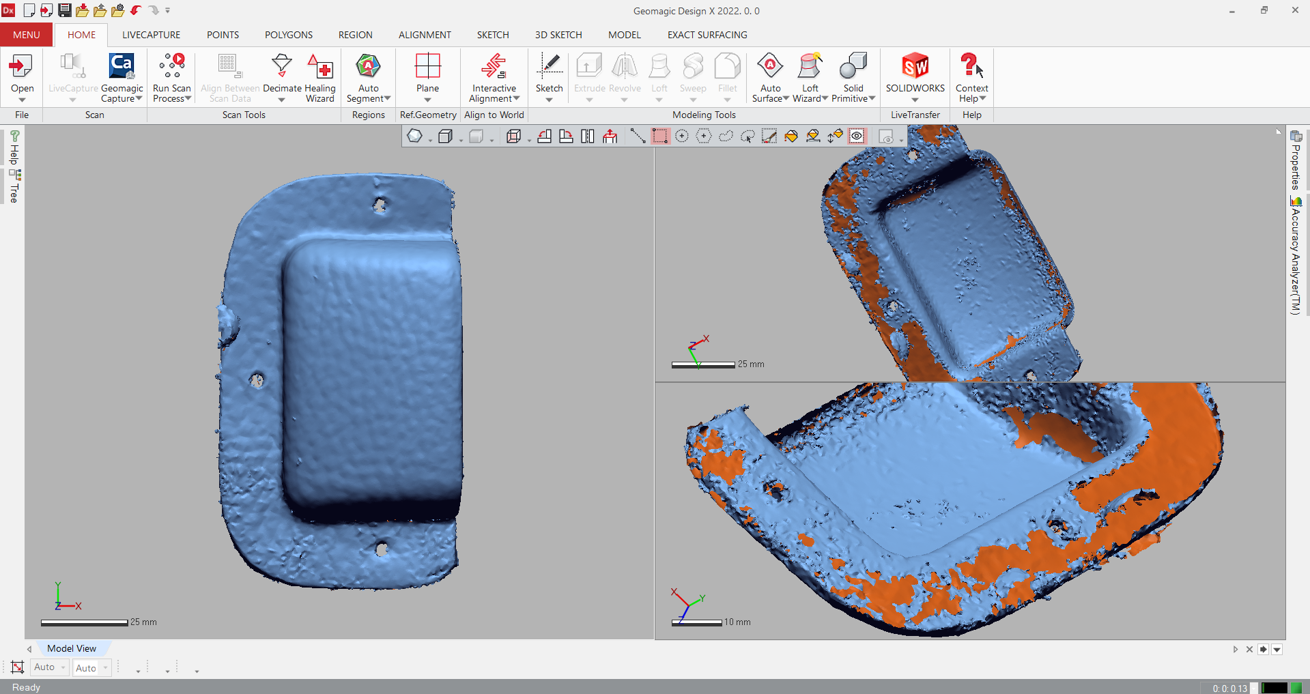This screenshot has width=1310, height=694.
Task: Open the Accuracy Analyzer side panel
Action: click(x=1295, y=256)
